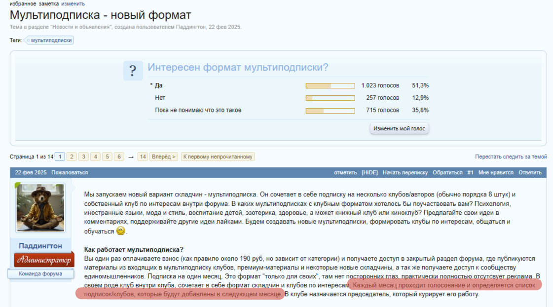The height and width of the screenshot is (307, 553).
Task: Go to page 5 of the thread
Action: pos(107,156)
